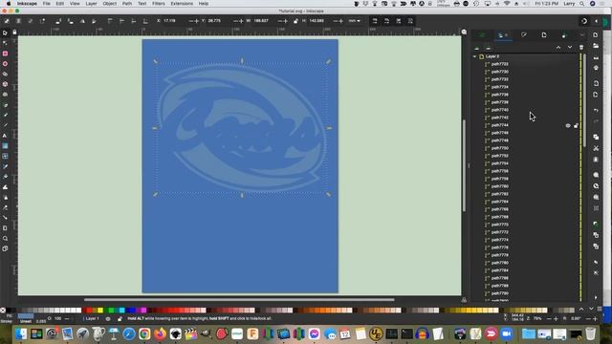
Task: Select the Spiral tool
Action: click(5, 95)
